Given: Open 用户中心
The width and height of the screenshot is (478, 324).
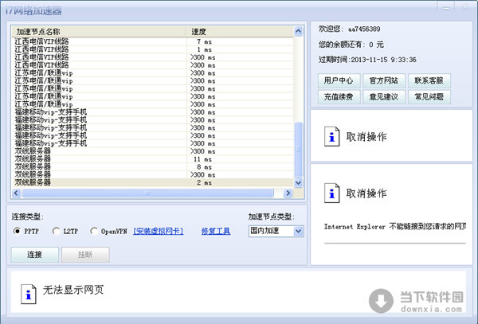Looking at the screenshot, I should [339, 80].
